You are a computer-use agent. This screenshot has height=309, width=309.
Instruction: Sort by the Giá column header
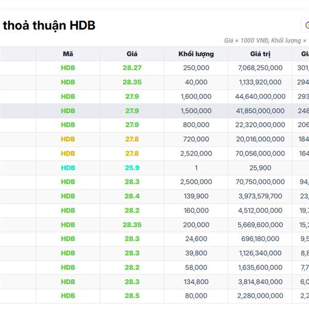(x=132, y=54)
